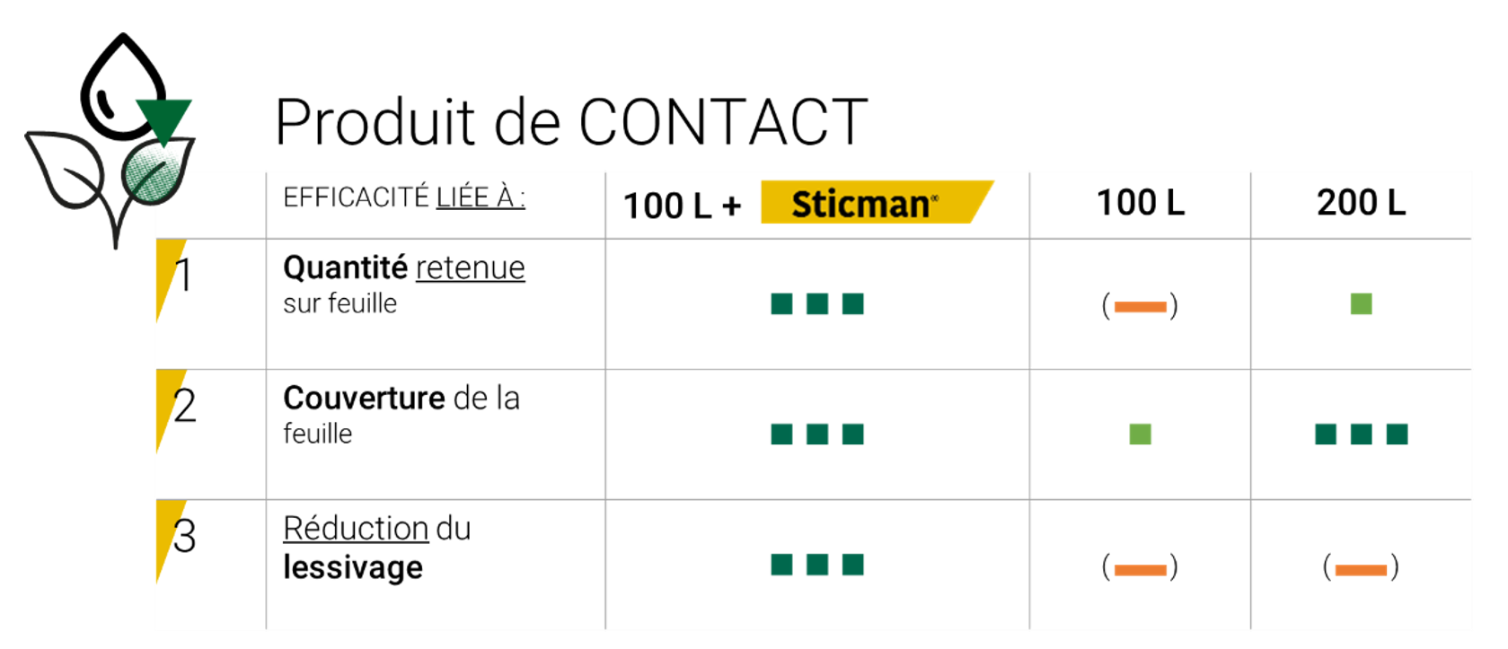
Task: Click light green square in 100 L Couverture cell
Action: pos(1140,434)
